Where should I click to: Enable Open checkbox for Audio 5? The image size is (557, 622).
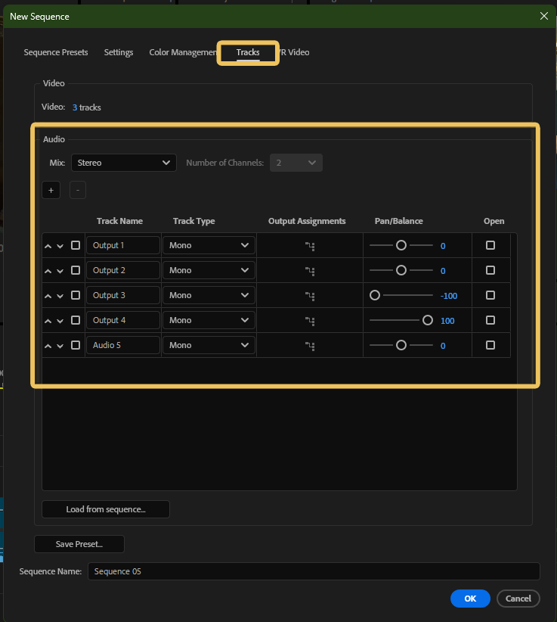point(490,345)
